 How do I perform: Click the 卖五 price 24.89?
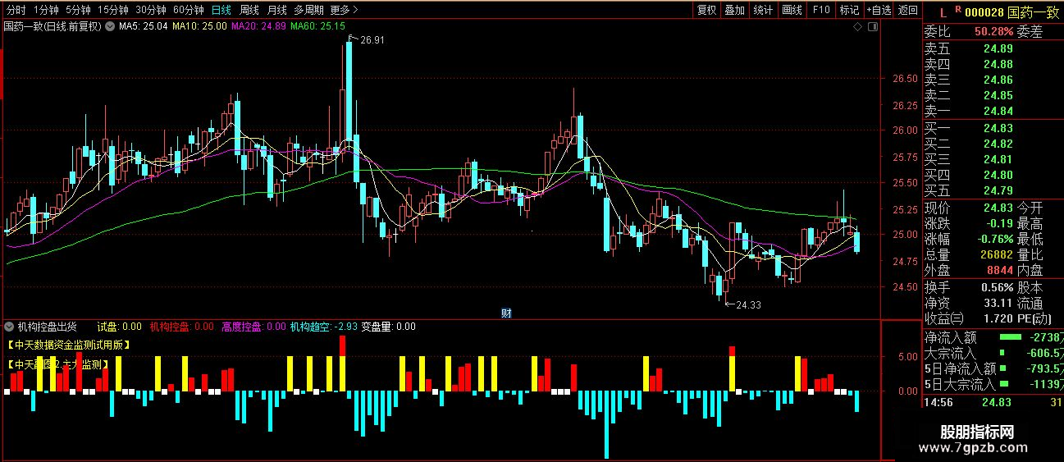[x=998, y=48]
